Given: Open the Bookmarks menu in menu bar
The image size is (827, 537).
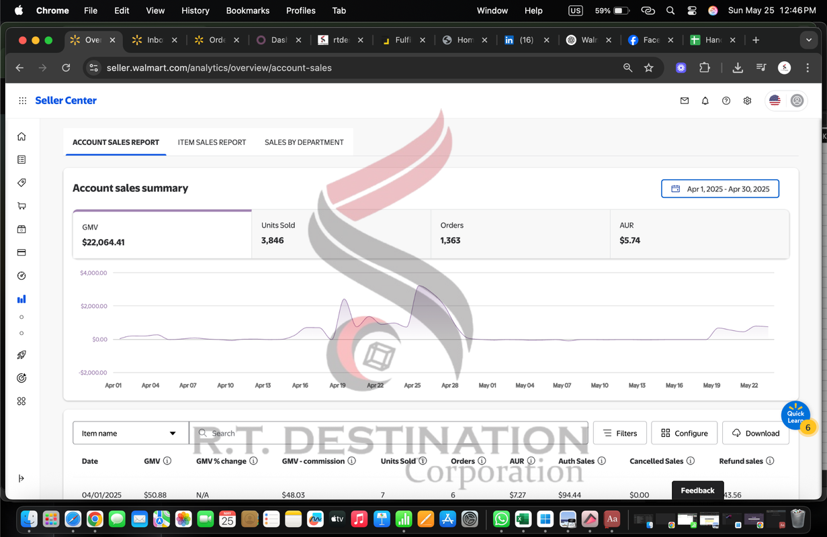Looking at the screenshot, I should click(248, 11).
